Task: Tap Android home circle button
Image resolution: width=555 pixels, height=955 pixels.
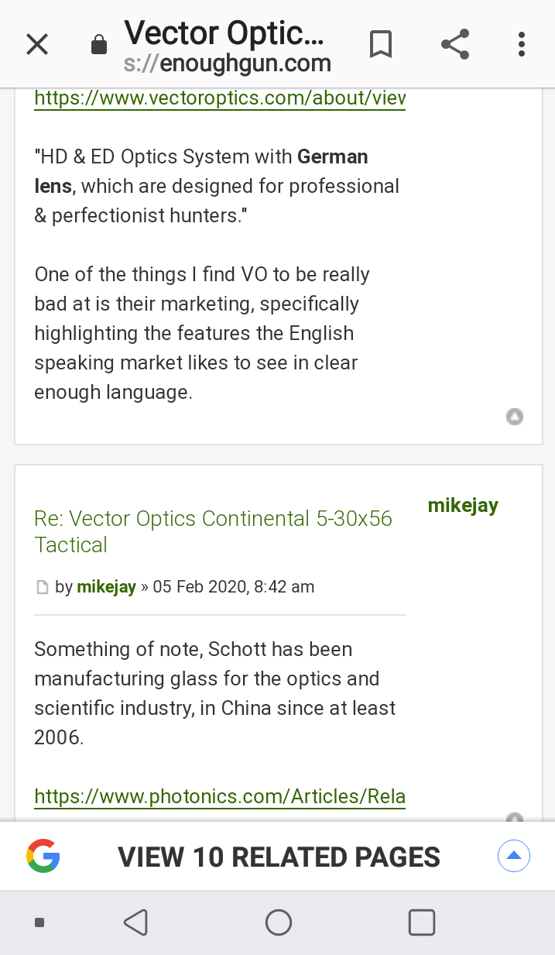Action: coord(279,922)
